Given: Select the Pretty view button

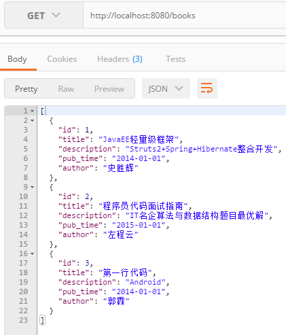Looking at the screenshot, I should click(x=26, y=89).
